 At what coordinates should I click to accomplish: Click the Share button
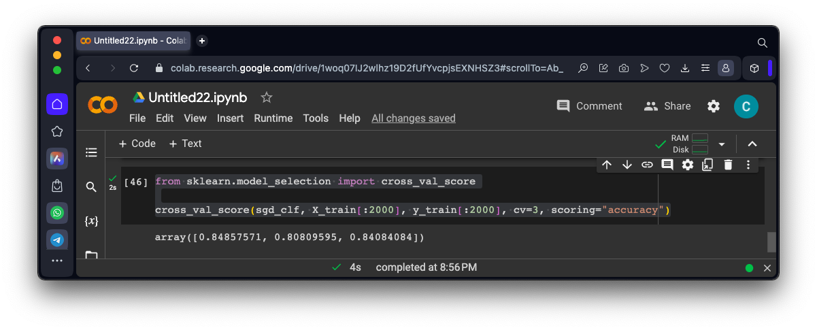(x=667, y=106)
